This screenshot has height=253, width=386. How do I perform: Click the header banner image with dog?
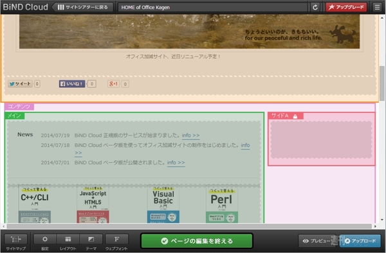coord(189,31)
